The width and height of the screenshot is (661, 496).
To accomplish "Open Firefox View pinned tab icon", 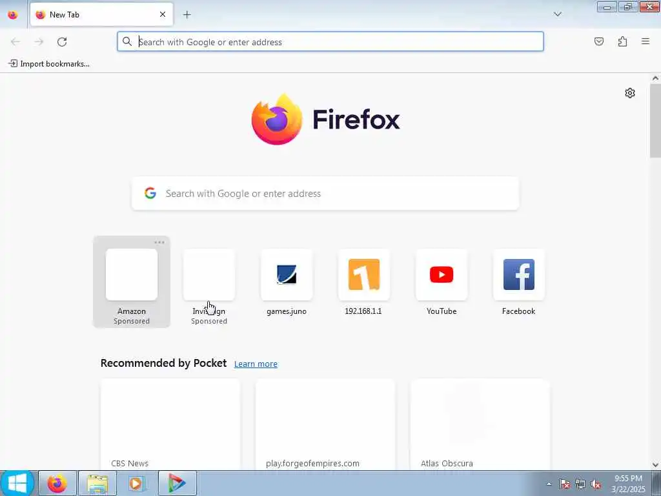I will point(13,15).
